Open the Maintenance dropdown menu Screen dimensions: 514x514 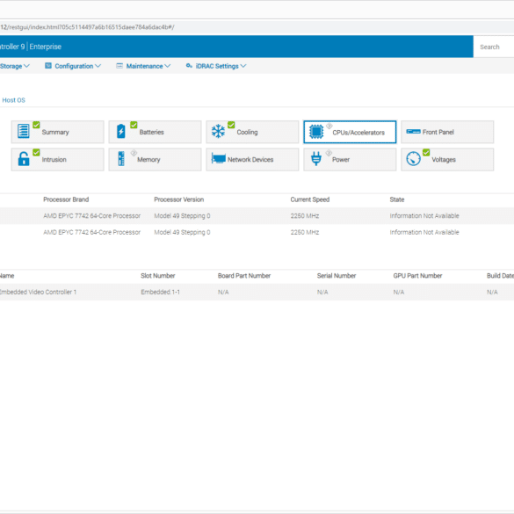(143, 66)
